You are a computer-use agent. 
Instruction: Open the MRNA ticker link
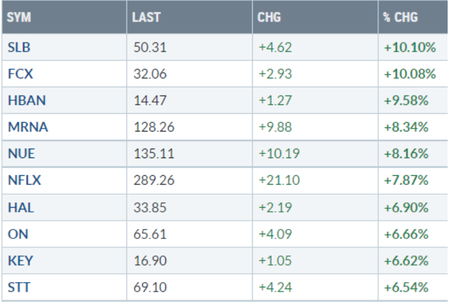pos(28,127)
